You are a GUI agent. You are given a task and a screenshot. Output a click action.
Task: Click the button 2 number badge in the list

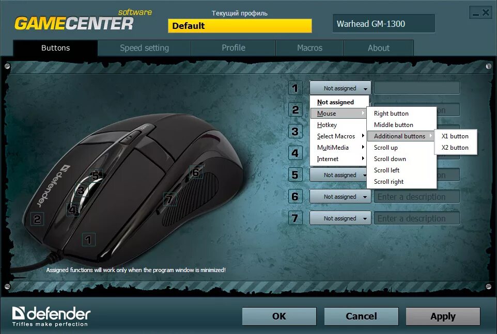(295, 110)
